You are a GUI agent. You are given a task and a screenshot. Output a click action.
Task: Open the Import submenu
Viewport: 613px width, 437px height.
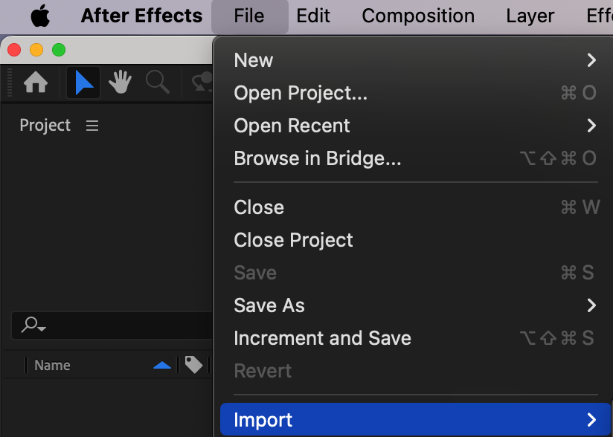(415, 420)
